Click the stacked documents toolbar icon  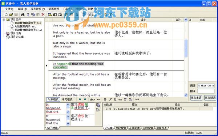(55, 14)
